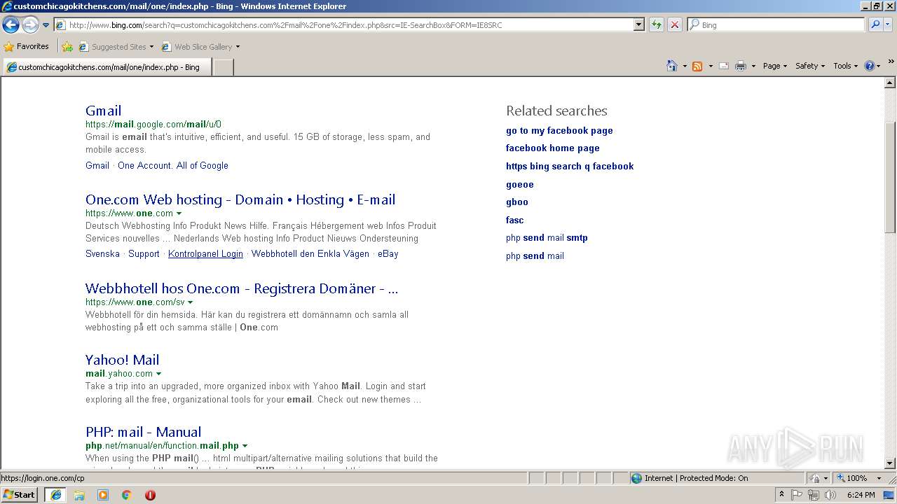This screenshot has width=897, height=504.
Task: Expand the Print options dropdown arrow
Action: pos(753,66)
